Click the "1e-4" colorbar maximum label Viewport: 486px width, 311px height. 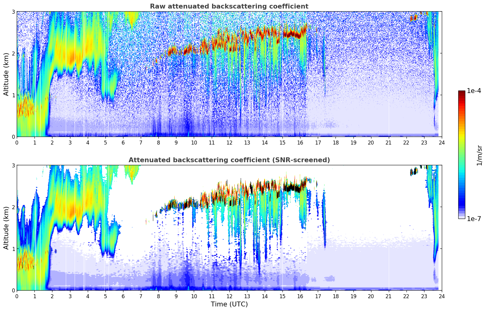point(474,91)
